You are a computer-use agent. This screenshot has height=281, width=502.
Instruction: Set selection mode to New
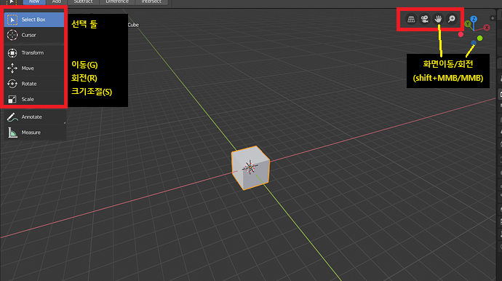pos(34,1)
